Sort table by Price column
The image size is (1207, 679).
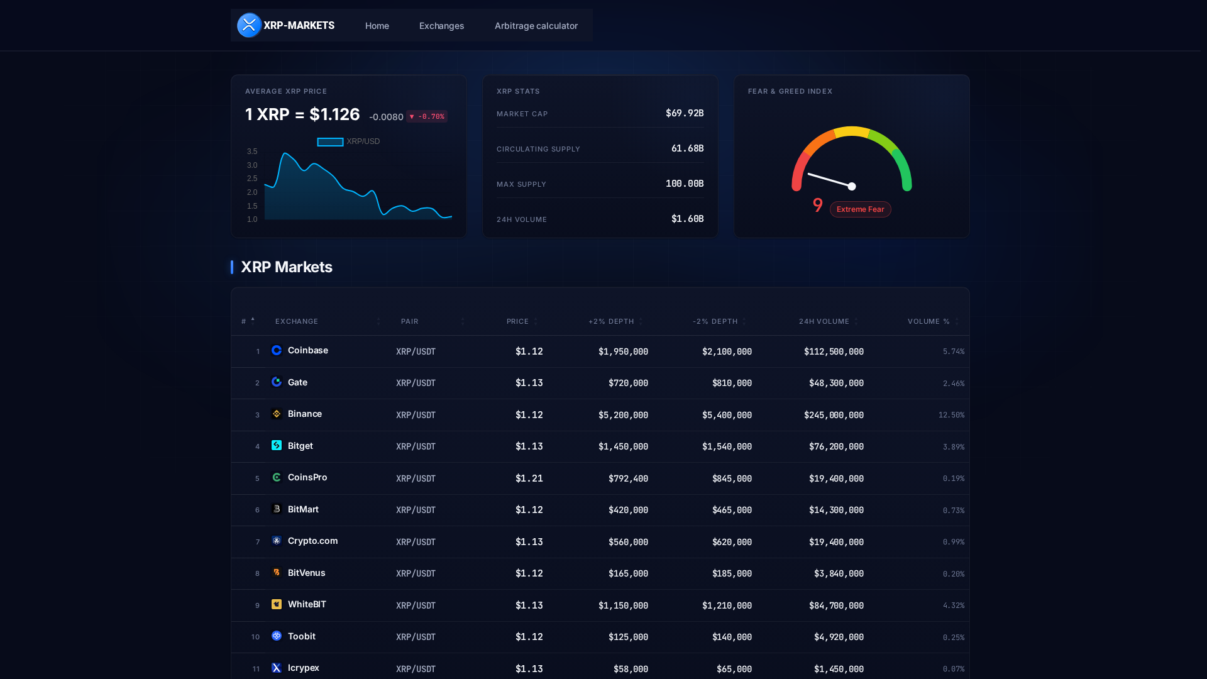522,321
